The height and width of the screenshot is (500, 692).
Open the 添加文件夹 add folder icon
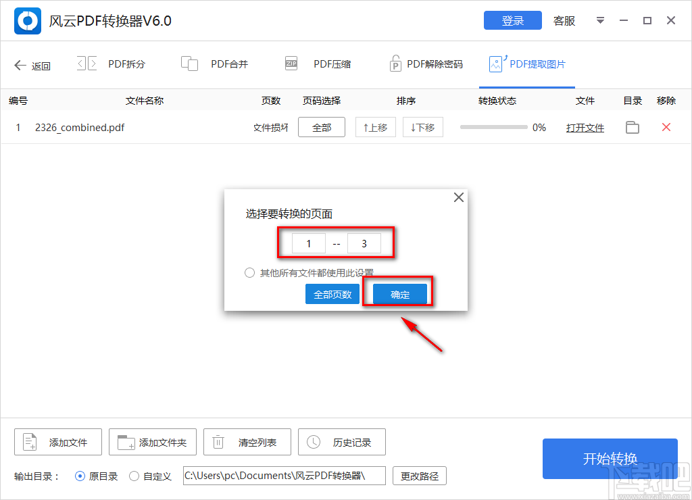click(124, 441)
